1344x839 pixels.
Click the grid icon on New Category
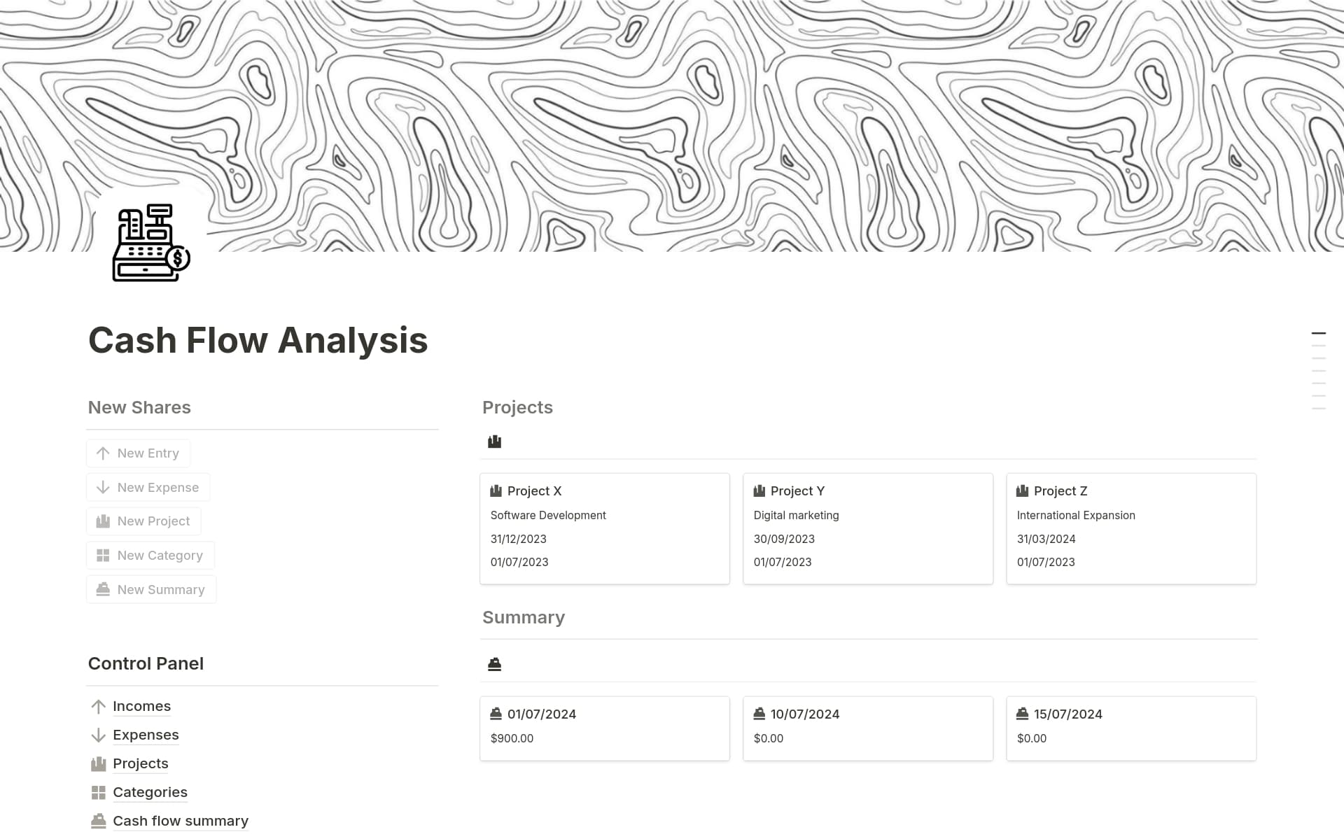click(x=102, y=555)
